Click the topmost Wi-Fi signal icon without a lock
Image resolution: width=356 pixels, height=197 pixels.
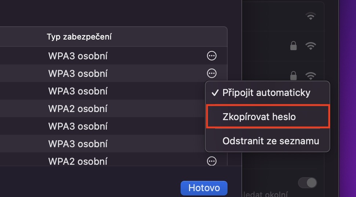[x=311, y=16]
